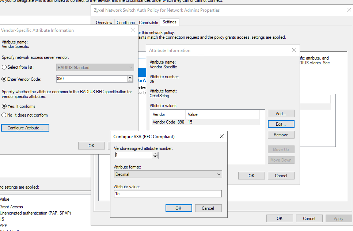Click OK in the policy Properties window

point(280,219)
